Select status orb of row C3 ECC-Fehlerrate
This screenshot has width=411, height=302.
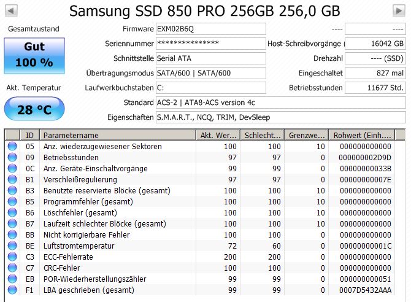(12, 257)
